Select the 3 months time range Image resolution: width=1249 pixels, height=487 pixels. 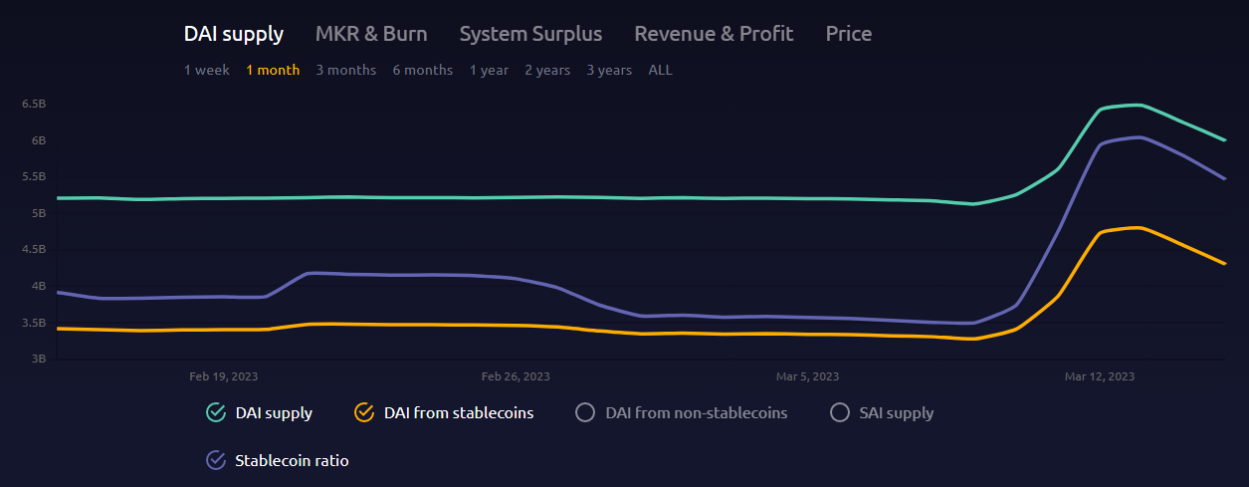click(346, 70)
